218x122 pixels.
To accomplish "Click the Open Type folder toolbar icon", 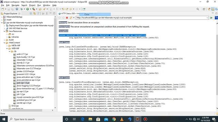I will [x=40, y=9].
